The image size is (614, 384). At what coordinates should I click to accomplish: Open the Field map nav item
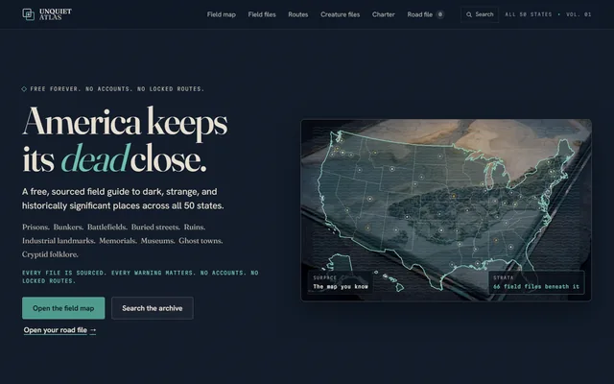coord(222,14)
